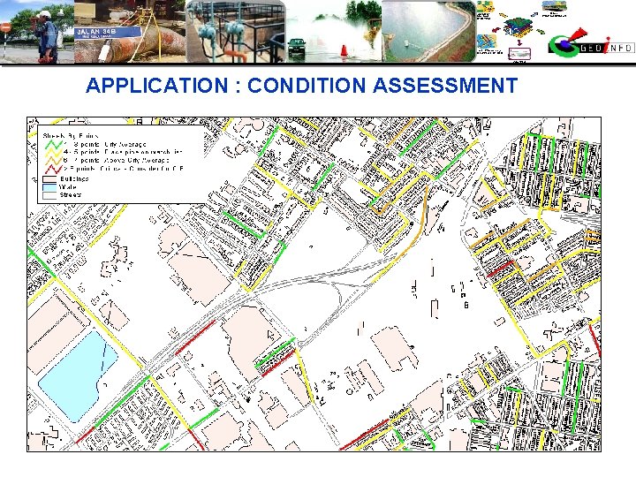Select the yellow line symbol in legend
636x477 pixels.
(x=53, y=152)
